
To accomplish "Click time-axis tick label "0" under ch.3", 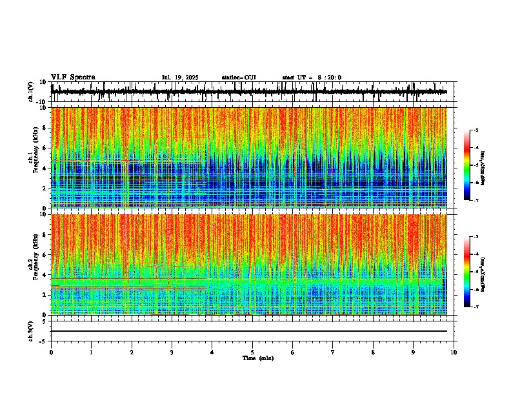I will (x=51, y=352).
